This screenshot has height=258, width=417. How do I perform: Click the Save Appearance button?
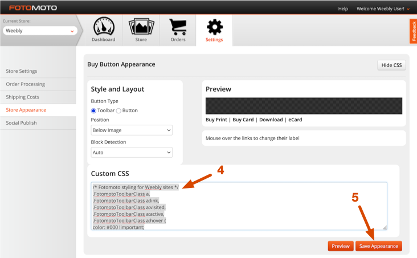(x=379, y=246)
